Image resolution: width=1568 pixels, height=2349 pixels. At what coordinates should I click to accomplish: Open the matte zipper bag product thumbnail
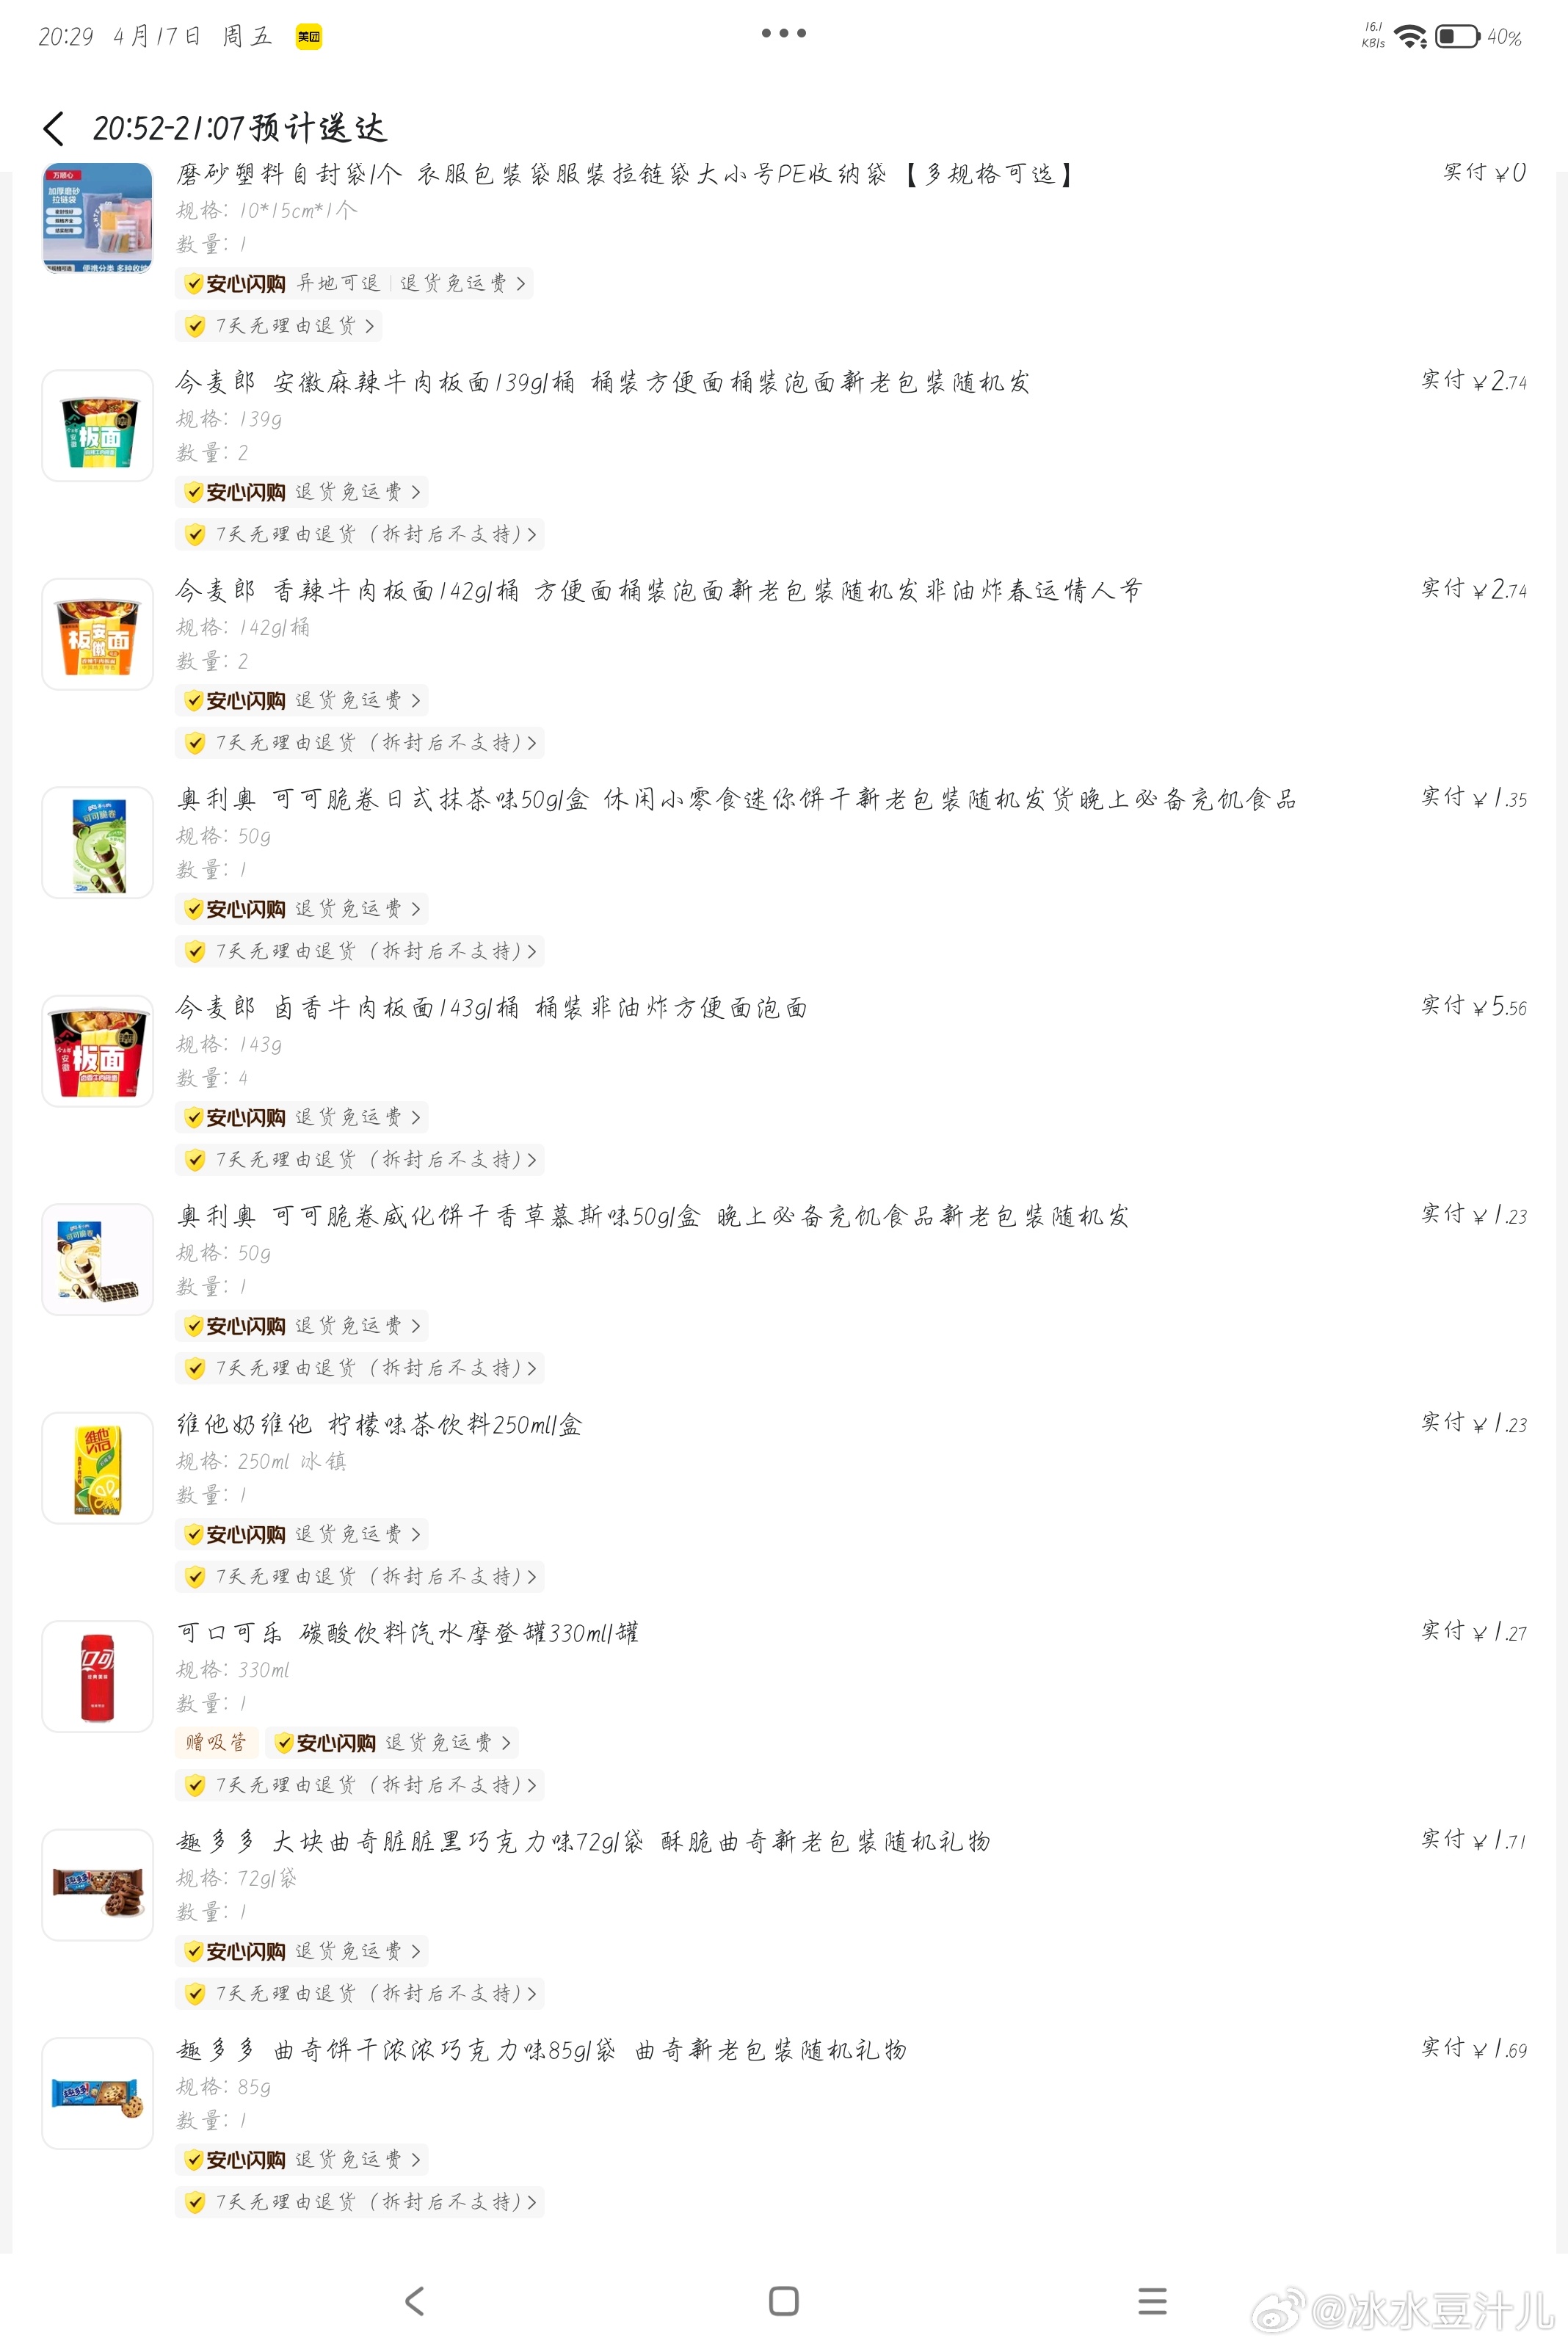[97, 218]
